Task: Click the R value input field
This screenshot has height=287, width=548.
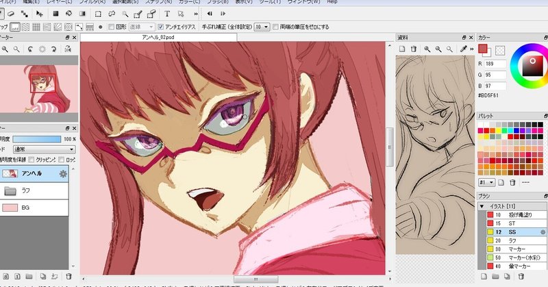Action: [495, 64]
